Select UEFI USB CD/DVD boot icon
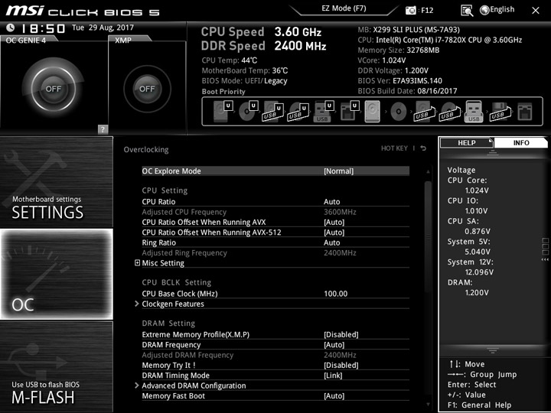The image size is (551, 413). [x=298, y=112]
